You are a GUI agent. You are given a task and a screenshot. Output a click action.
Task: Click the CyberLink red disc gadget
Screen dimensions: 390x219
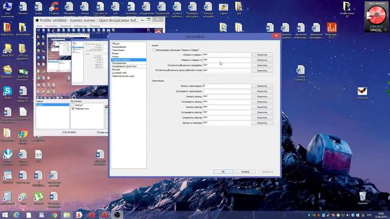[x=377, y=16]
